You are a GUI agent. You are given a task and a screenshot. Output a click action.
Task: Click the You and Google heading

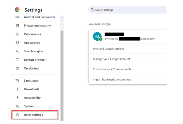100,24
